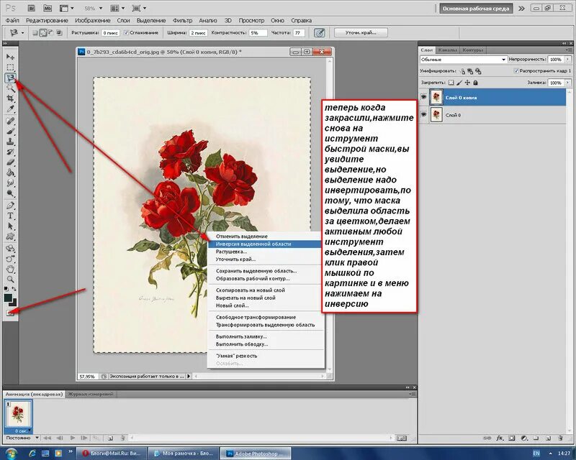The width and height of the screenshot is (576, 460).
Task: Select the Dodge tool
Action: [x=10, y=193]
